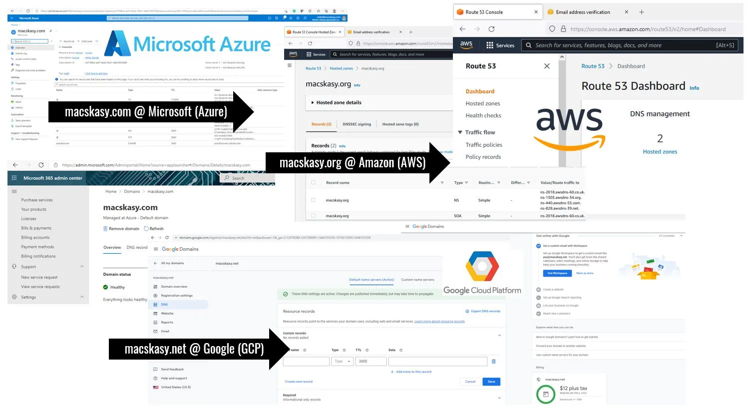Viewport: 748px width, 419px height.
Task: Click the back arrow beside All my domains
Action: point(156,263)
